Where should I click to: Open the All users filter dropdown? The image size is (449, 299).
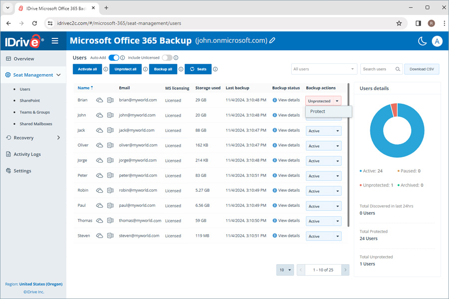tap(324, 69)
